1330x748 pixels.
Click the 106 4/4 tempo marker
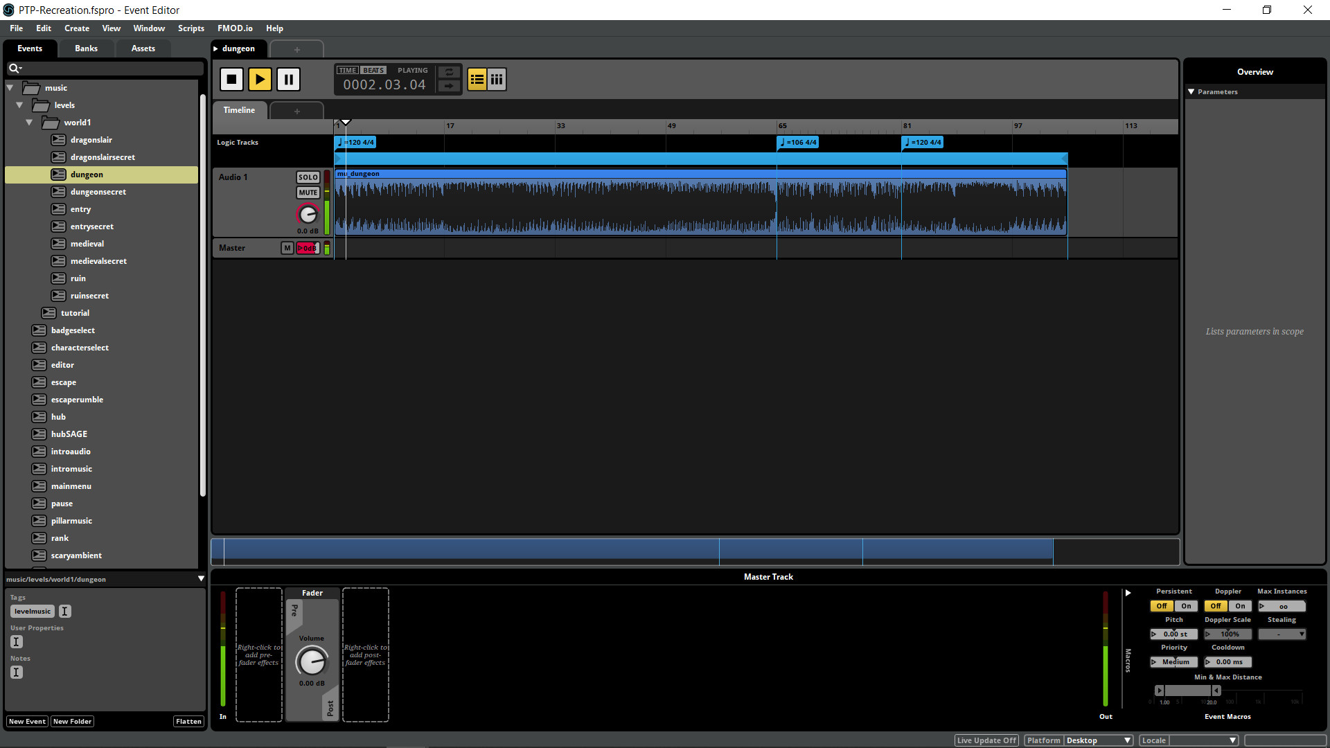[797, 142]
